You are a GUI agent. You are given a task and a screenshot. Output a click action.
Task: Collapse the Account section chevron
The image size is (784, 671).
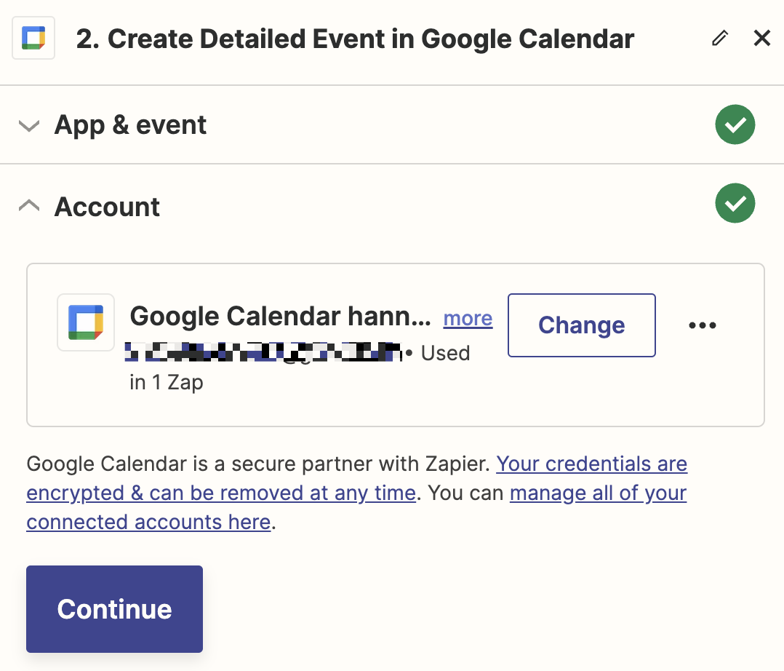(x=29, y=206)
